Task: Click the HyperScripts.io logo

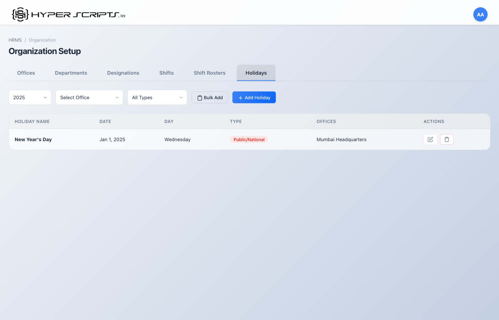Action: pos(68,15)
